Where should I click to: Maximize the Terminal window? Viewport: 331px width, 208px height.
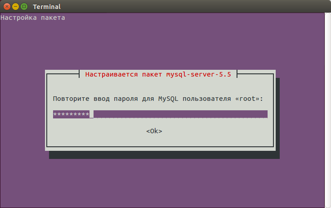click(x=24, y=7)
